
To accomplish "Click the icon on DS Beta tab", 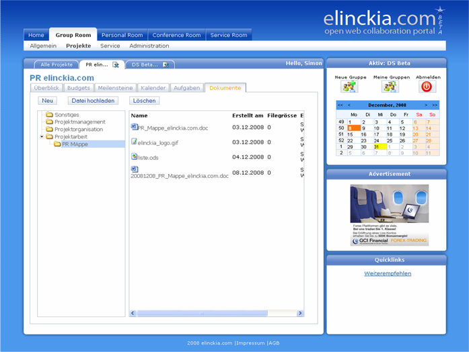I will coord(166,65).
